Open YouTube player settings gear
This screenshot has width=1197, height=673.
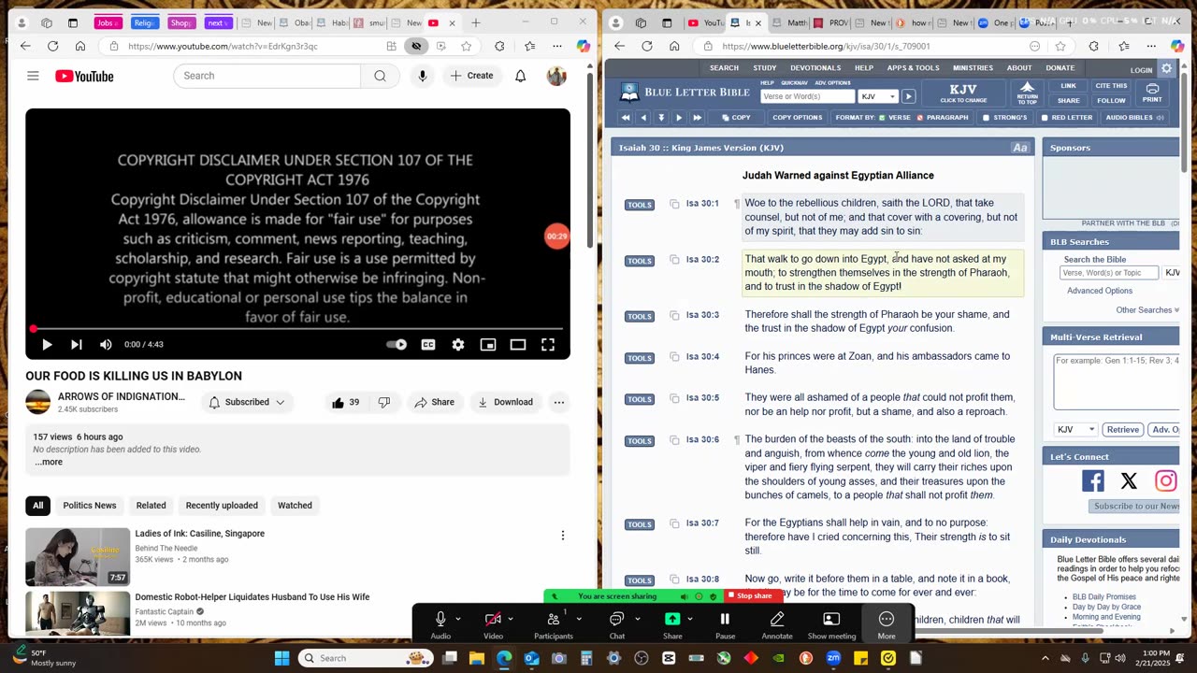point(458,345)
